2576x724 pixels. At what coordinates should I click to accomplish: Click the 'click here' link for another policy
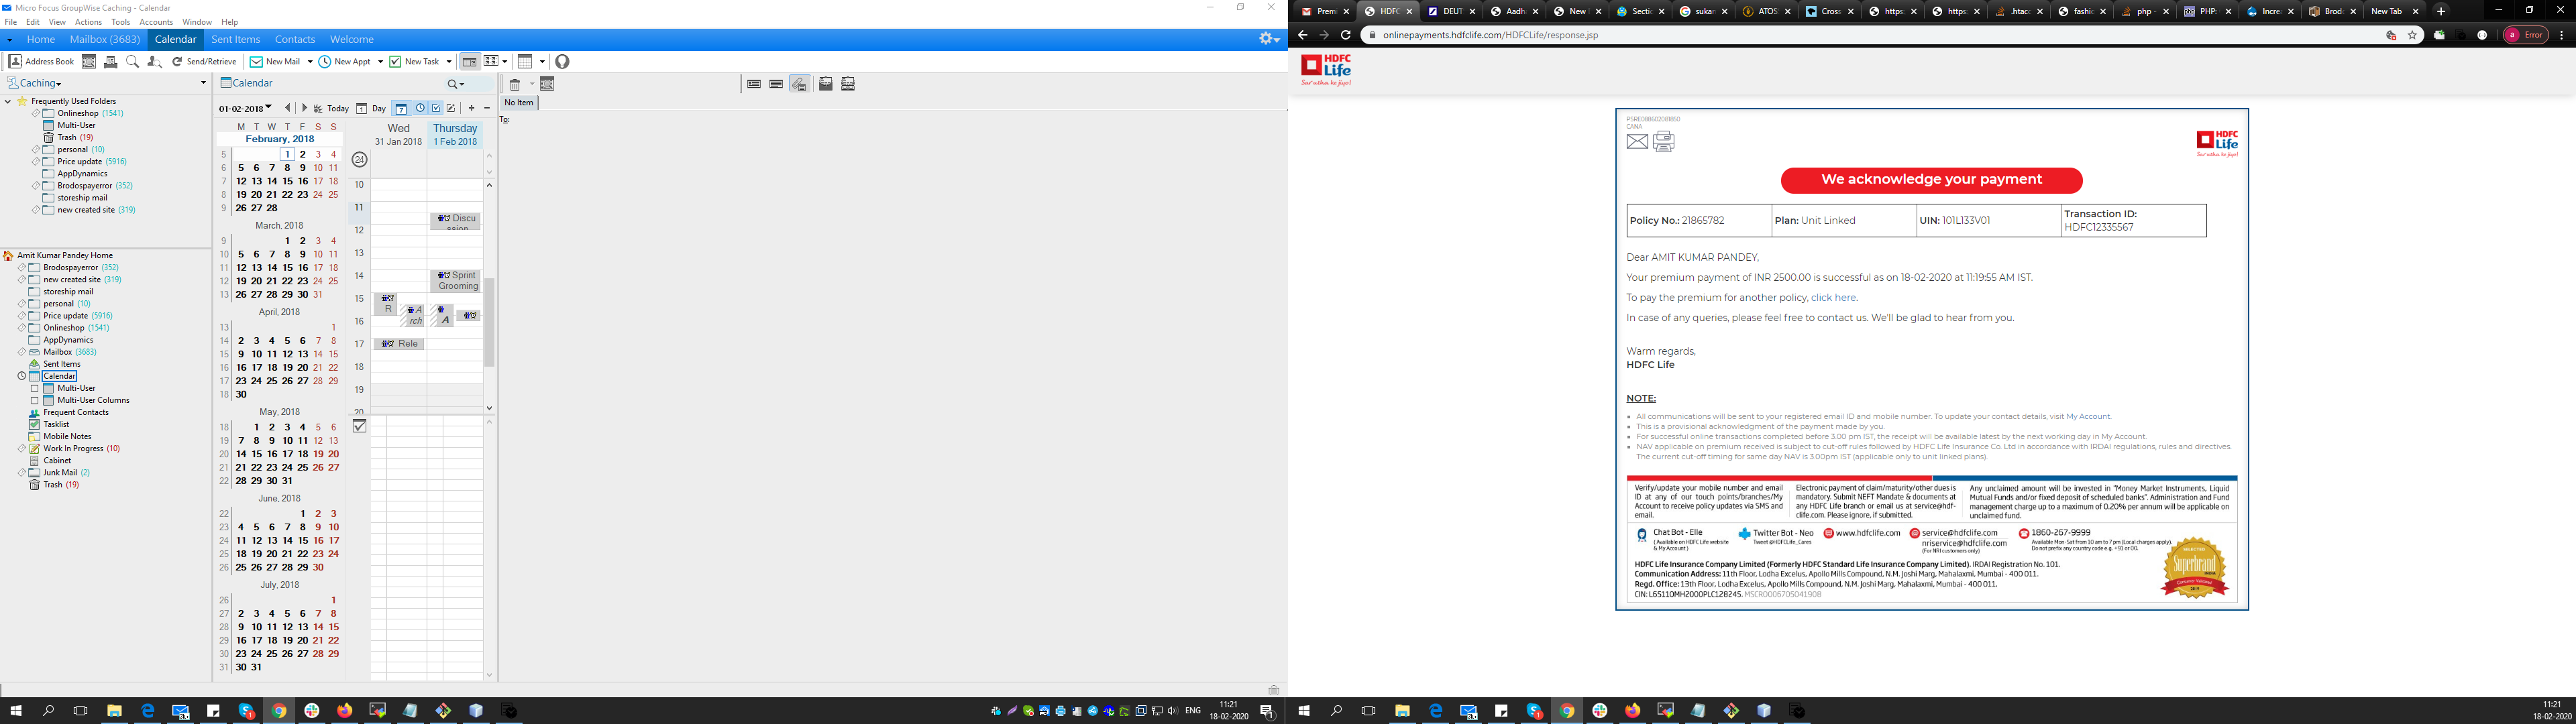(x=1833, y=298)
